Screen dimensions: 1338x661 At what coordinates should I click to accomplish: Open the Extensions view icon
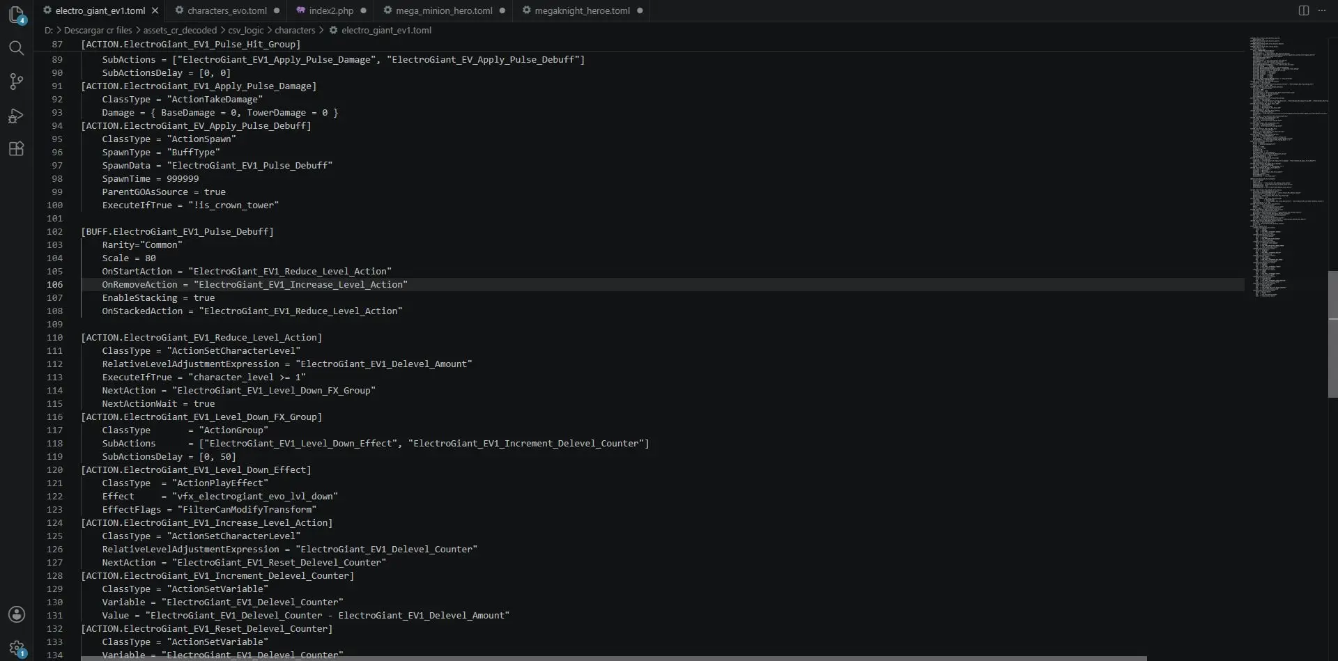coord(16,149)
